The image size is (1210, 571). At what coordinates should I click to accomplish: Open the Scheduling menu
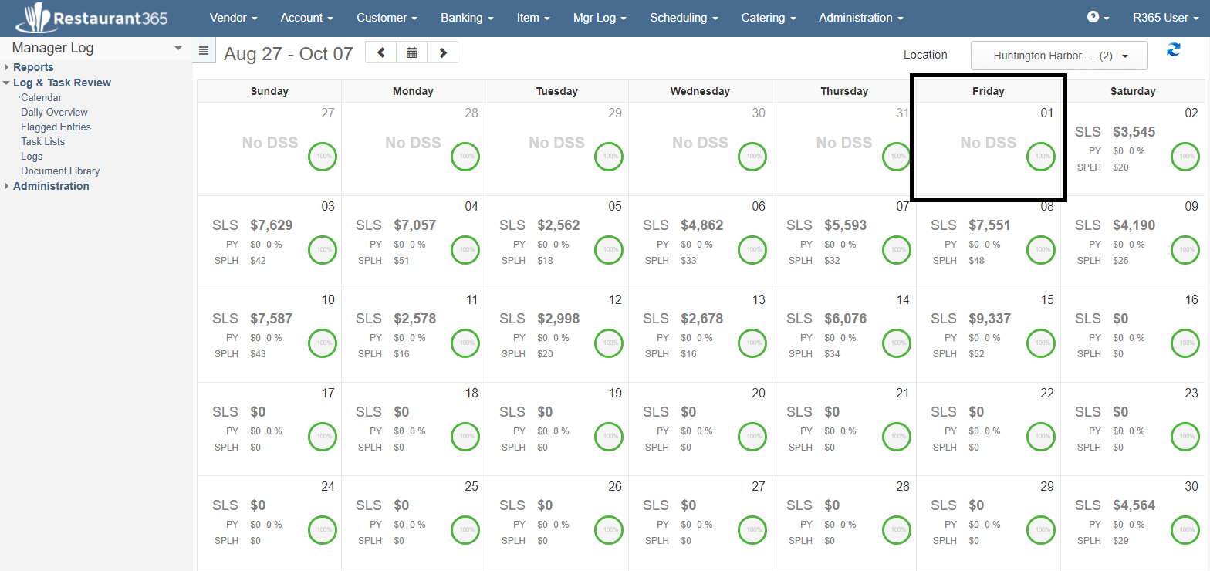tap(683, 18)
